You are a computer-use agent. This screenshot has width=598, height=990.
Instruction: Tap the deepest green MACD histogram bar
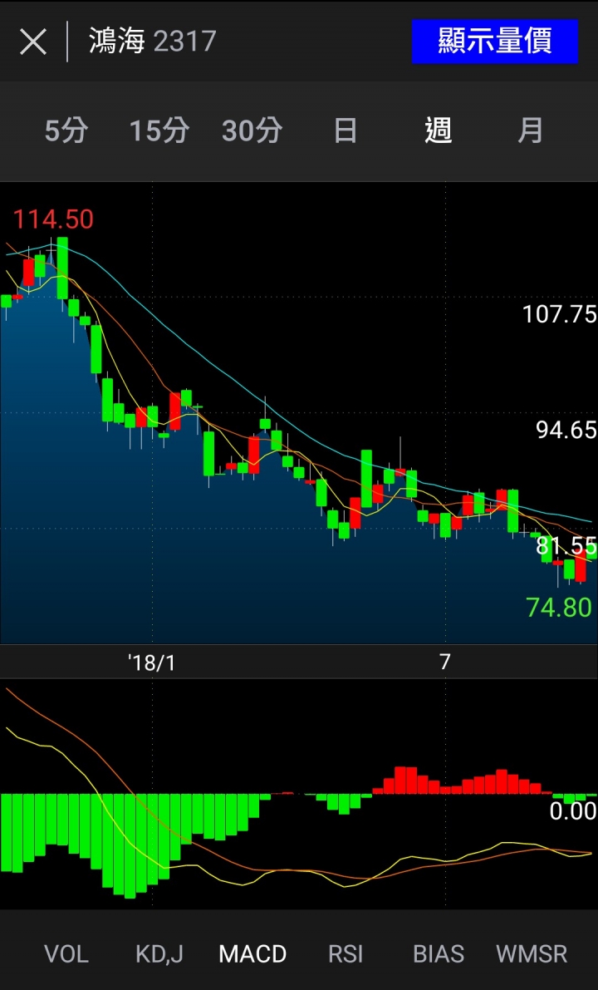(130, 846)
